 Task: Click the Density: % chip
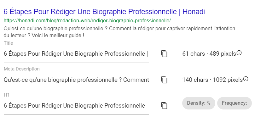[x=199, y=103]
